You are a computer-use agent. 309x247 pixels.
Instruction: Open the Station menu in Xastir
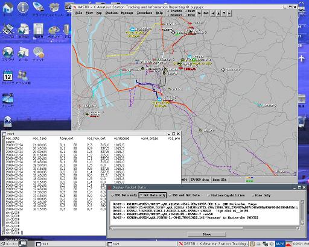111,13
